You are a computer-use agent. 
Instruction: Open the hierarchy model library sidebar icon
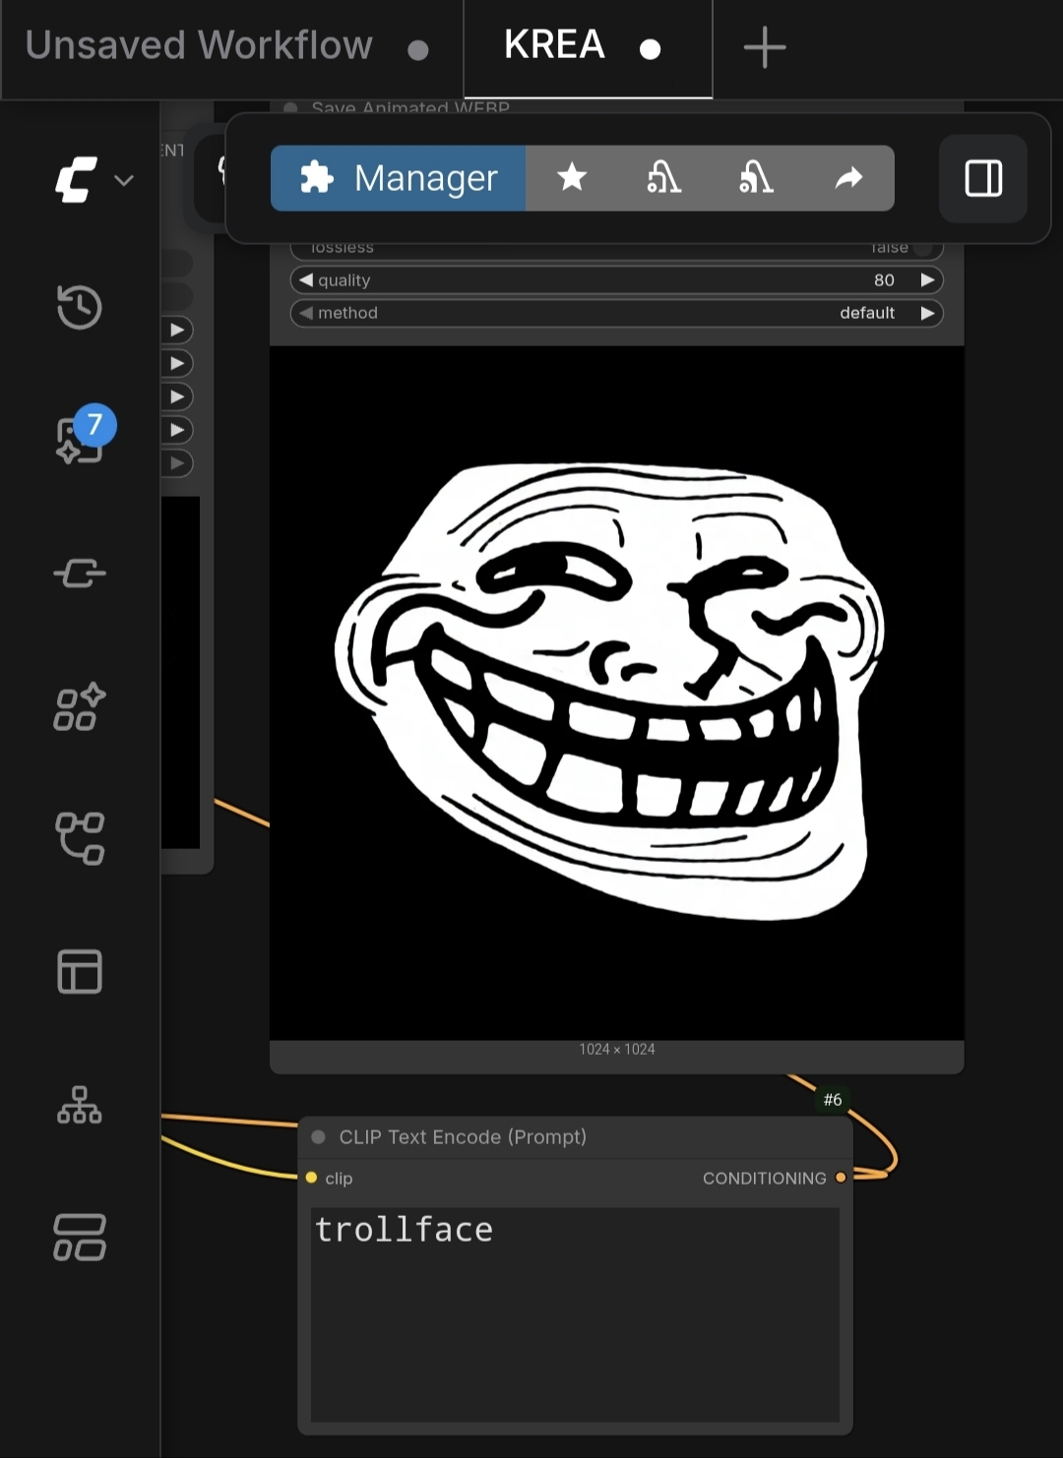80,1104
